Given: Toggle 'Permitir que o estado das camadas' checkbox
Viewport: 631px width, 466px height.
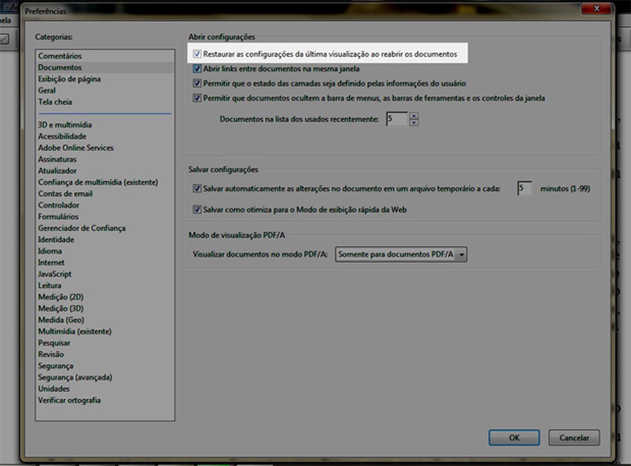Looking at the screenshot, I should 198,83.
